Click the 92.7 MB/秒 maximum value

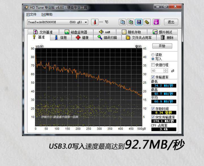(x=164, y=94)
